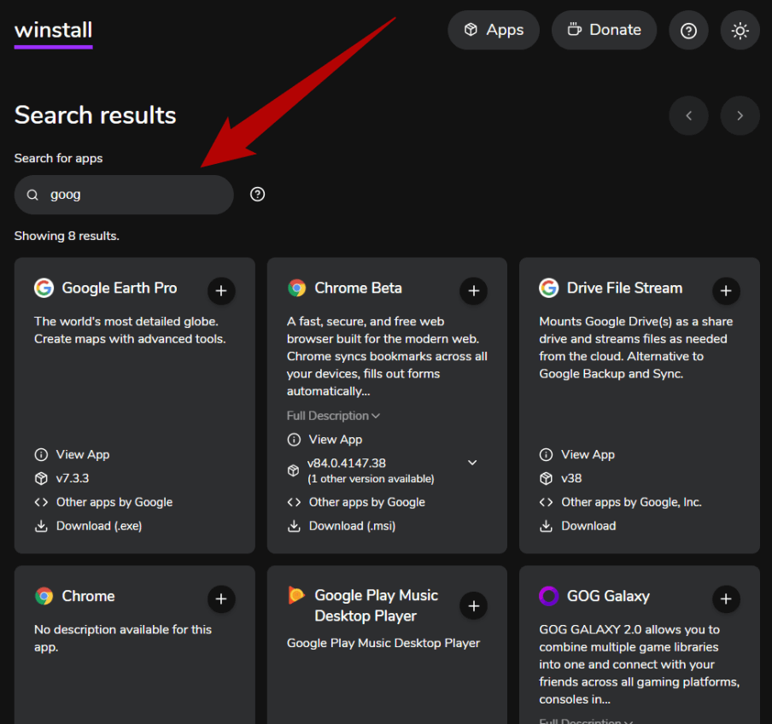This screenshot has height=724, width=772.
Task: Download the Chrome Beta .msi
Action: coord(352,526)
